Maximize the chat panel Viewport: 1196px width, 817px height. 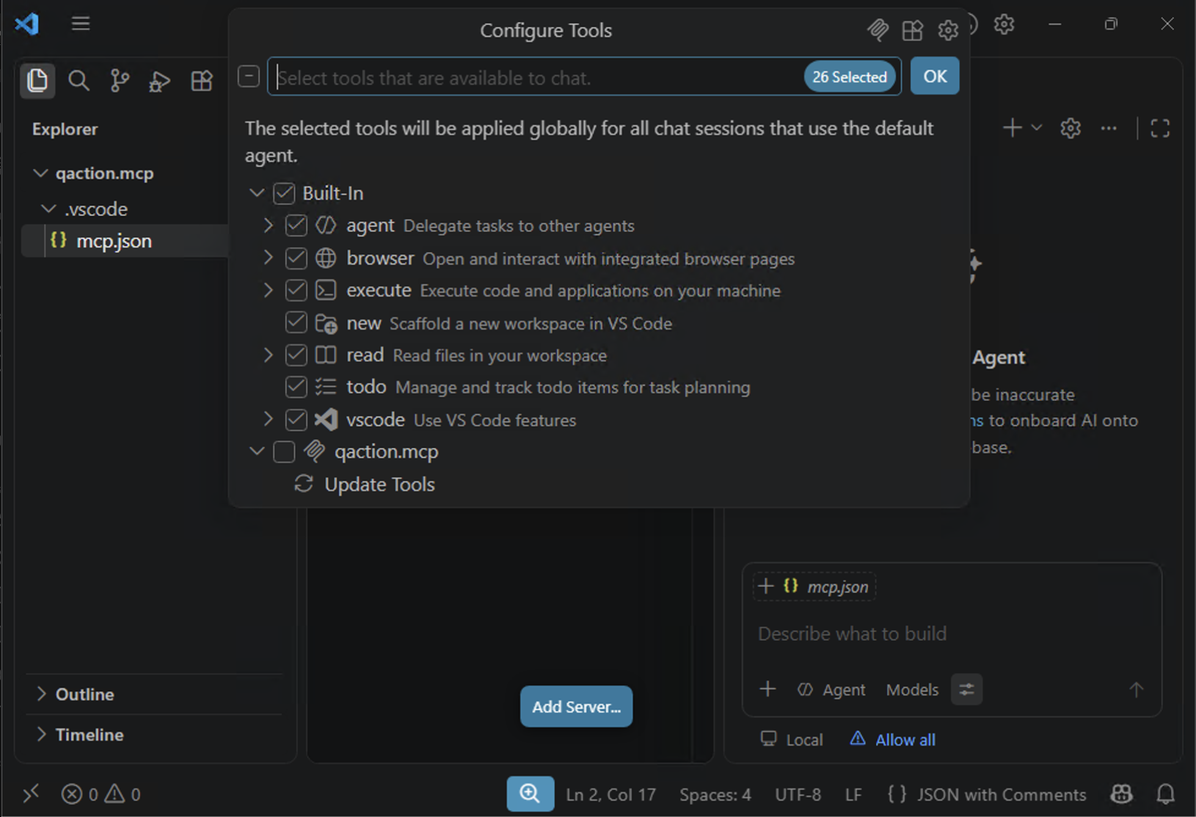1160,128
